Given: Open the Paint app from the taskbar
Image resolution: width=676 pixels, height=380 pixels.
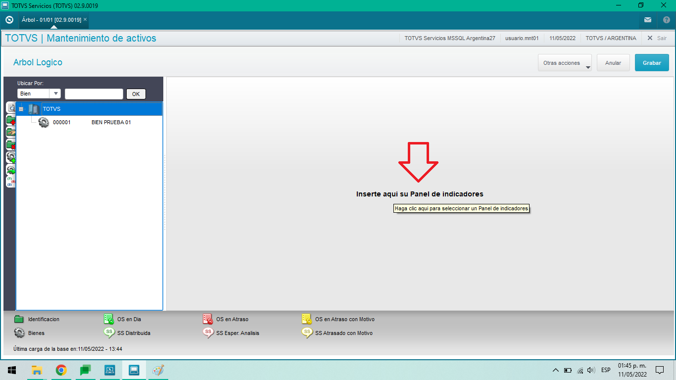Looking at the screenshot, I should pyautogui.click(x=158, y=370).
